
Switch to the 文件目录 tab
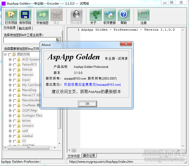tap(9, 28)
